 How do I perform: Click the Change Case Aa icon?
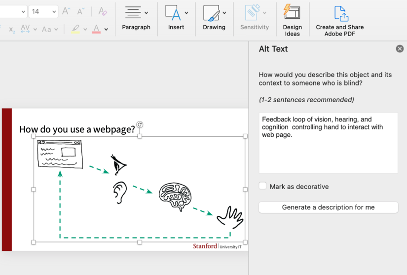(x=46, y=29)
